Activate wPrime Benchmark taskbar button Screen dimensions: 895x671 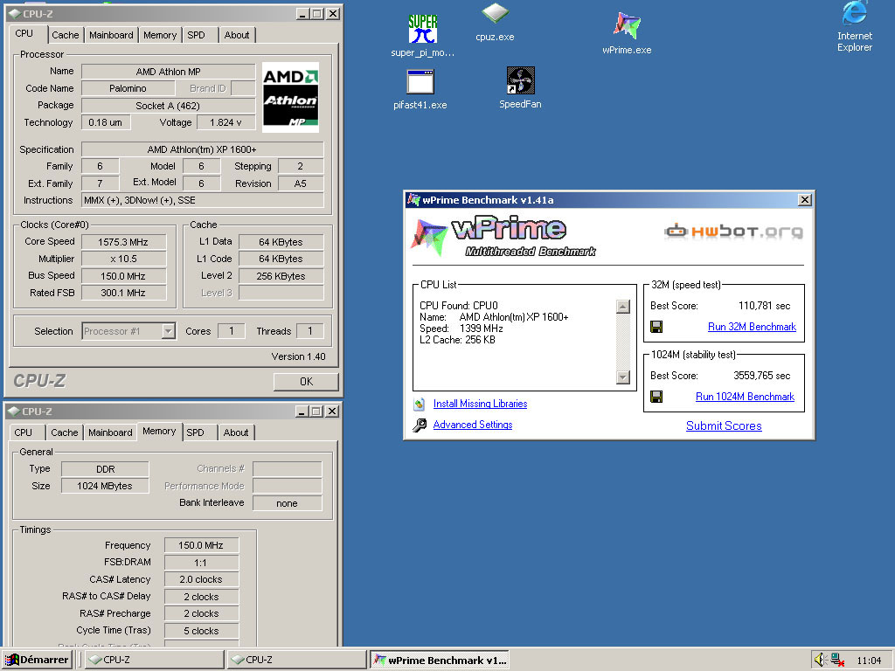pyautogui.click(x=440, y=660)
